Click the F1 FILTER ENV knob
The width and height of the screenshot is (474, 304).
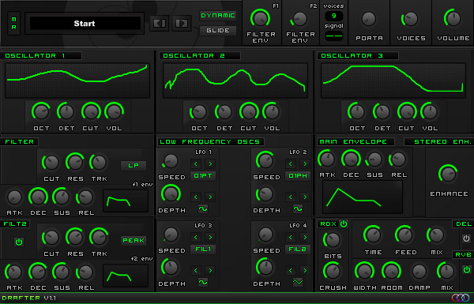(x=260, y=18)
